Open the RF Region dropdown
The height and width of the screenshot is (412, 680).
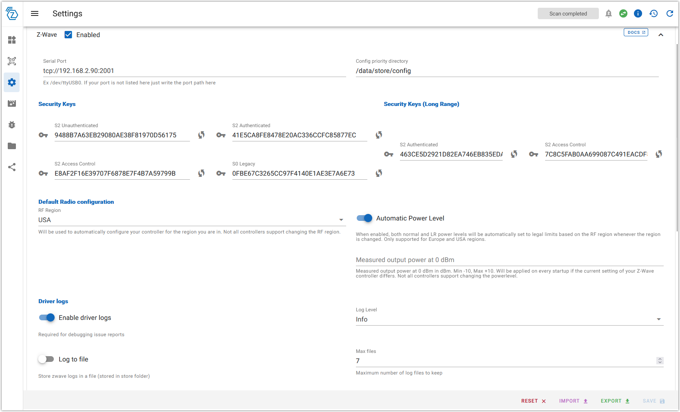[x=192, y=220]
